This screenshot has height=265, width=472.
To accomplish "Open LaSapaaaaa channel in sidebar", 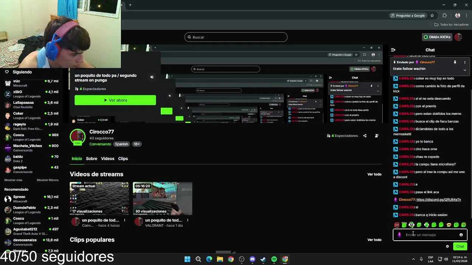I will [x=31, y=105].
